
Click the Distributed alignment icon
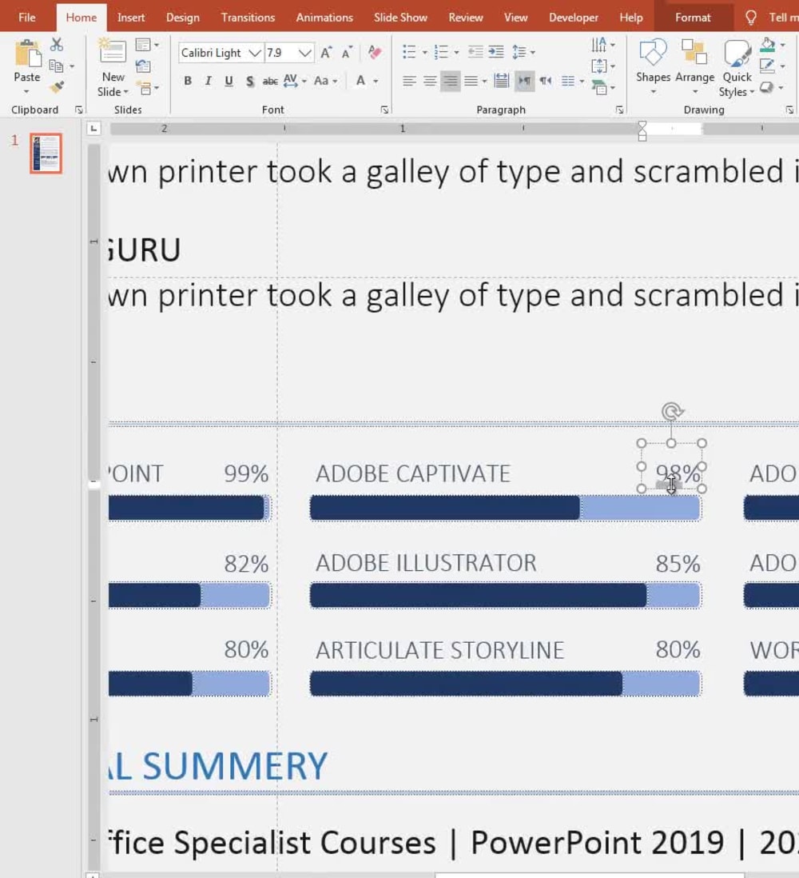click(x=501, y=82)
